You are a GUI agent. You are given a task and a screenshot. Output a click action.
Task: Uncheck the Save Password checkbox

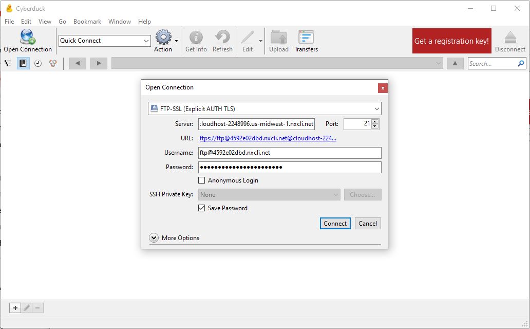pos(201,208)
